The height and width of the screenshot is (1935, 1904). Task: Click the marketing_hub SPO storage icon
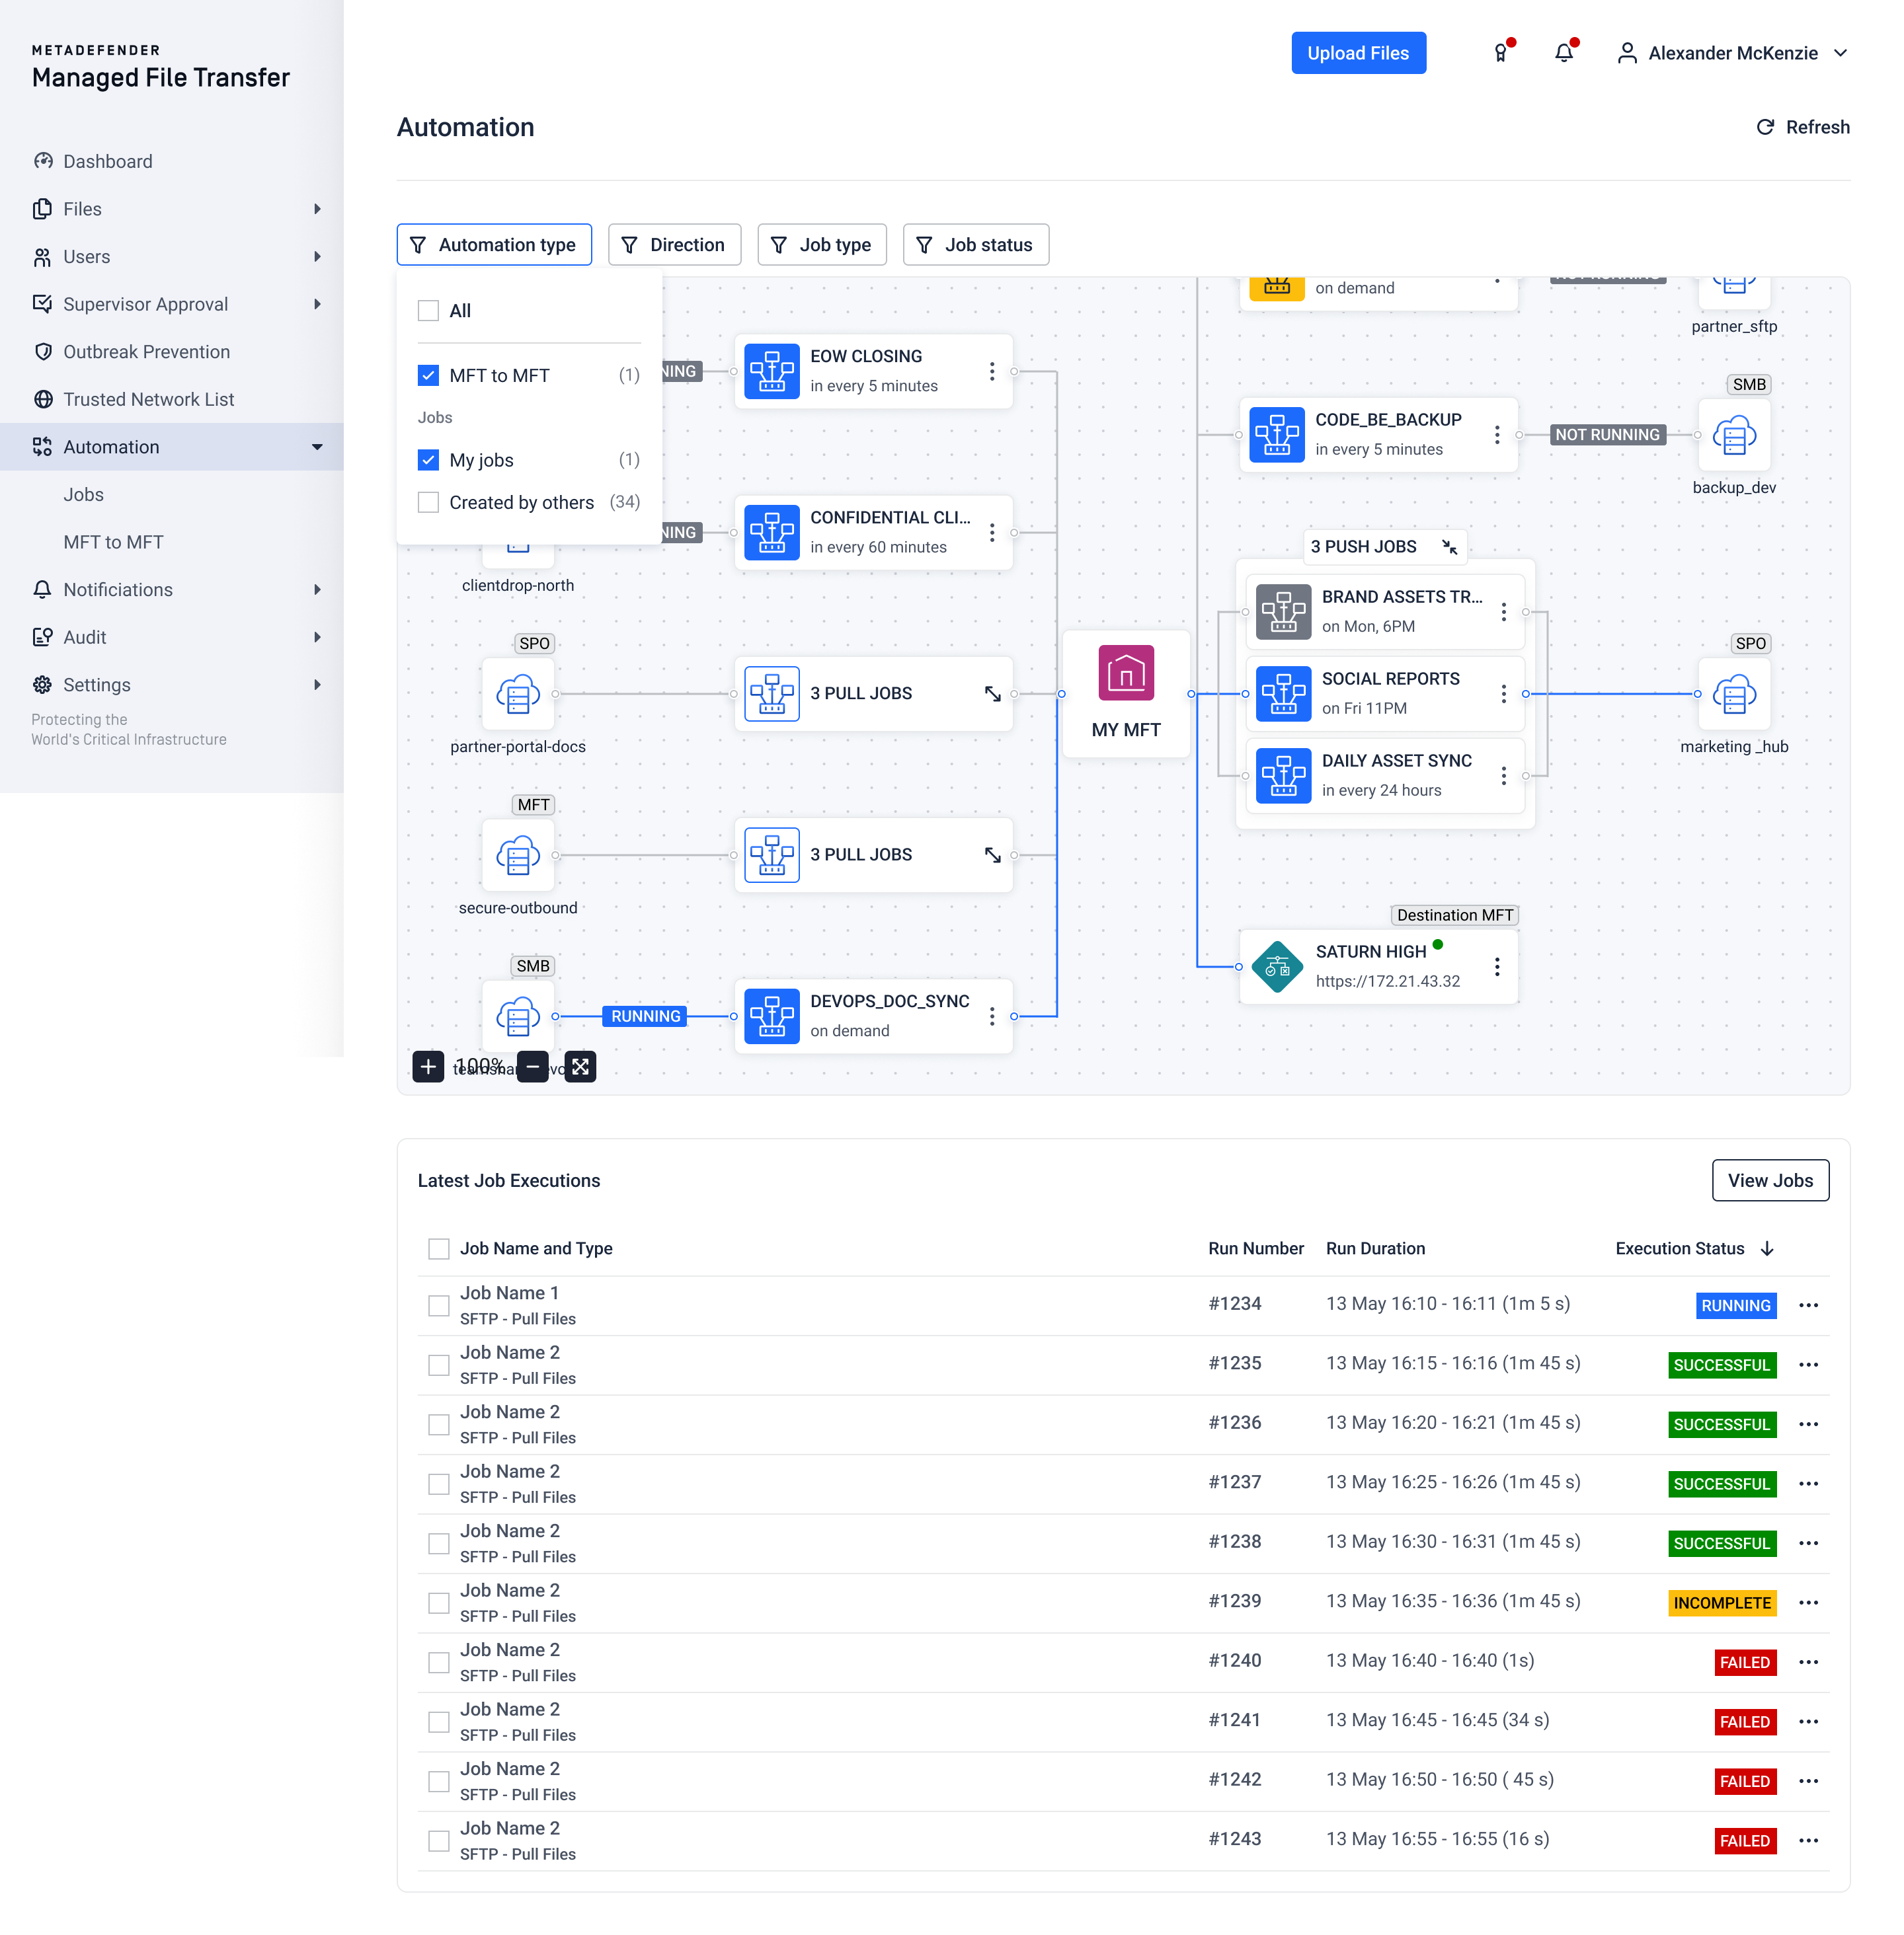click(x=1734, y=694)
